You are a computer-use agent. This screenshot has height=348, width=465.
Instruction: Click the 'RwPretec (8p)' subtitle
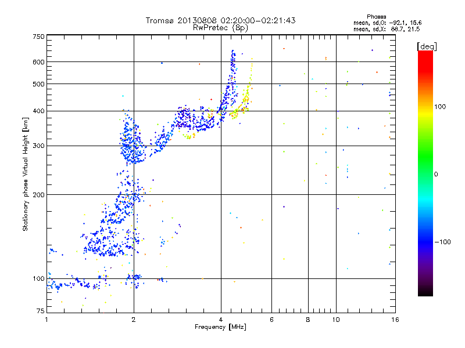click(x=220, y=28)
